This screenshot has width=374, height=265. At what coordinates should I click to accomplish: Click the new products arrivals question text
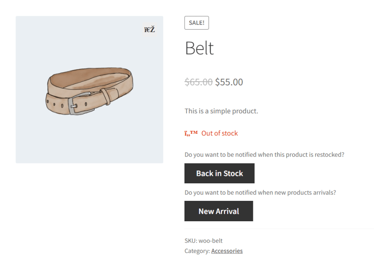click(260, 193)
